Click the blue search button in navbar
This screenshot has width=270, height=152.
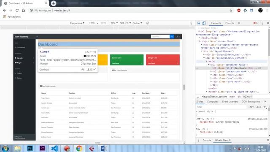click(172, 37)
